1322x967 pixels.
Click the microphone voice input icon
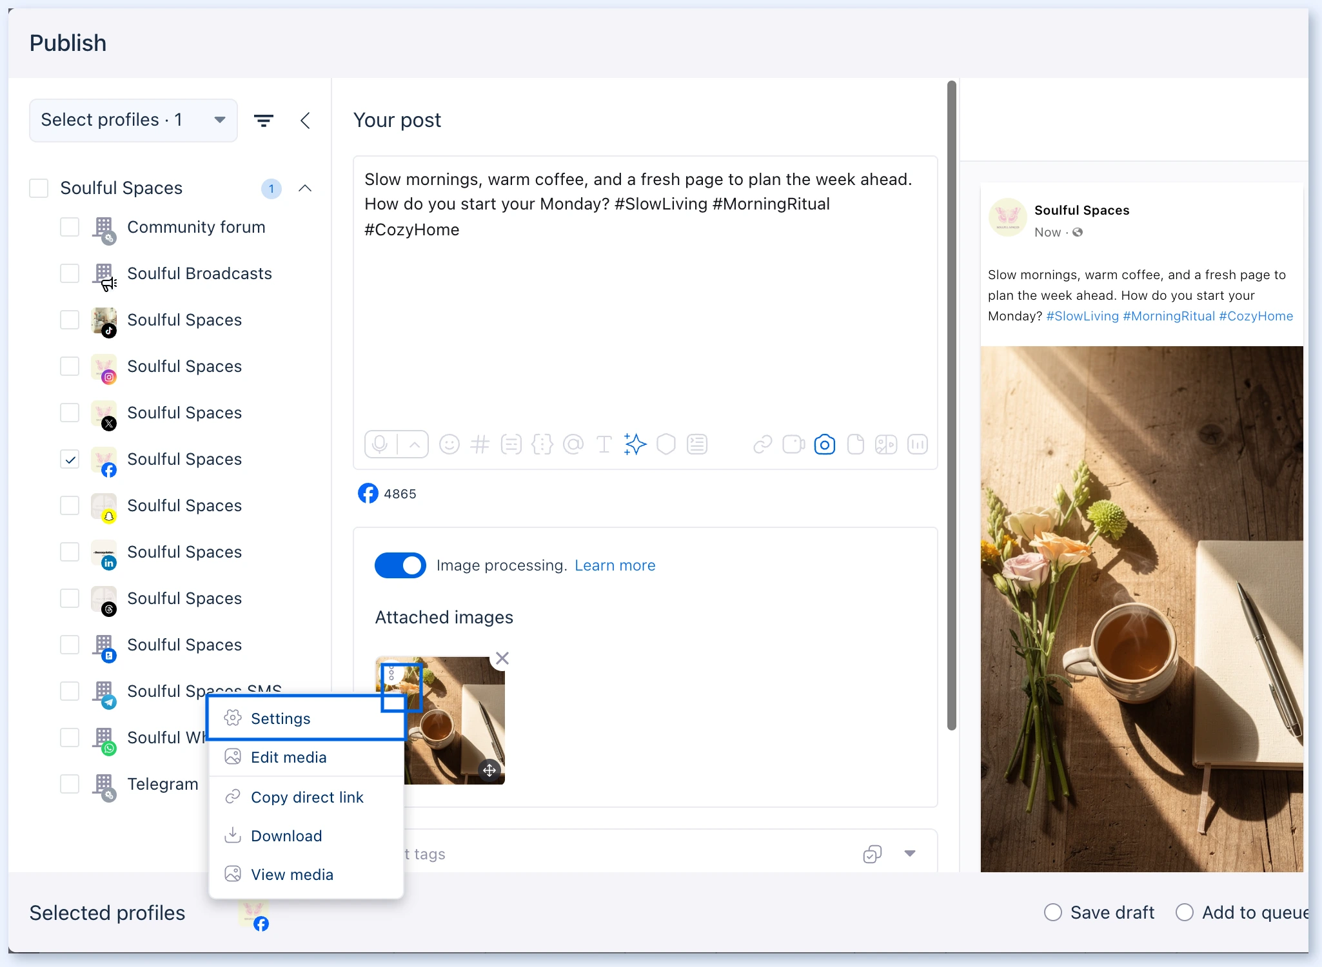click(380, 444)
